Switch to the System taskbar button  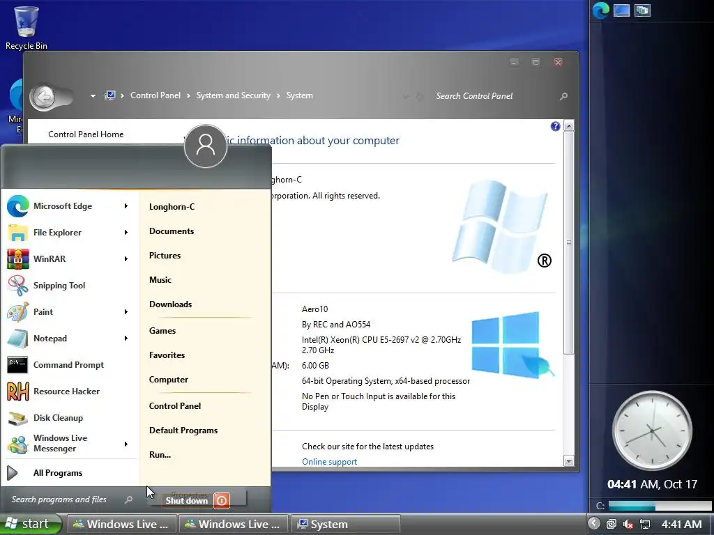(345, 524)
